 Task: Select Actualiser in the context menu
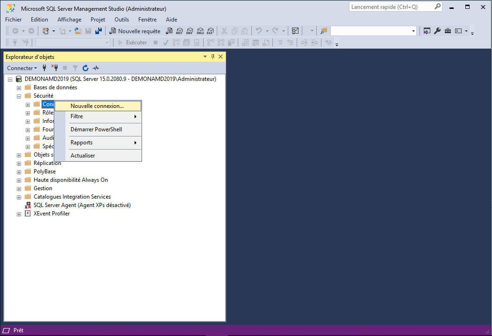83,156
